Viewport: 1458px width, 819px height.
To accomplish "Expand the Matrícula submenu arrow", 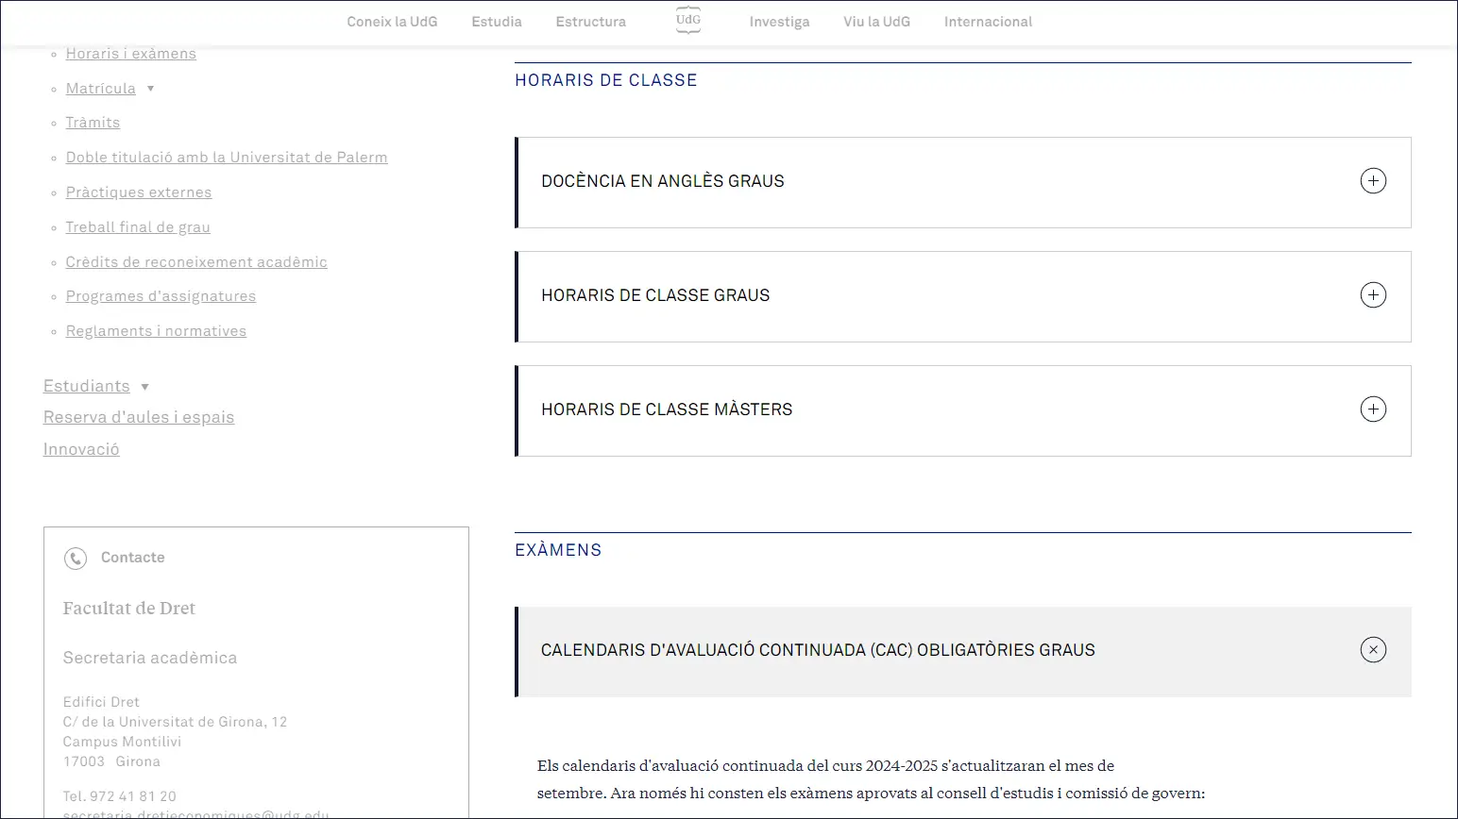I will click(x=150, y=89).
